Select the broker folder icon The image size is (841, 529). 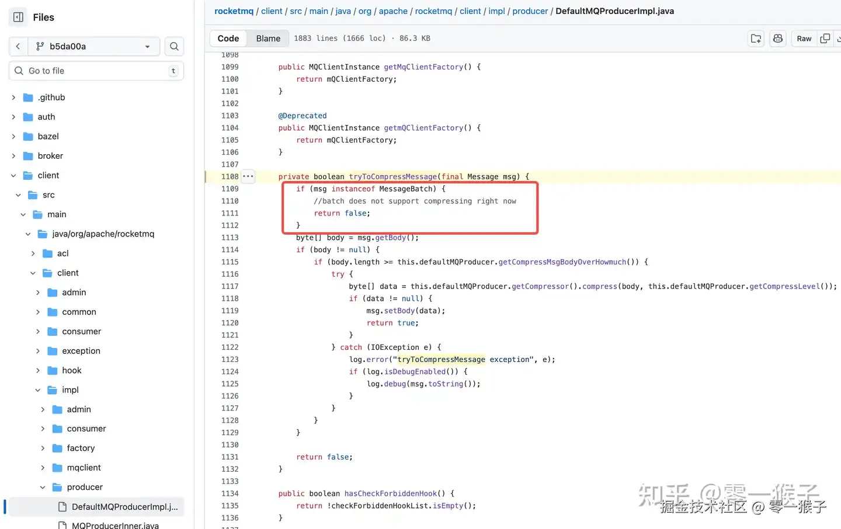(x=28, y=156)
